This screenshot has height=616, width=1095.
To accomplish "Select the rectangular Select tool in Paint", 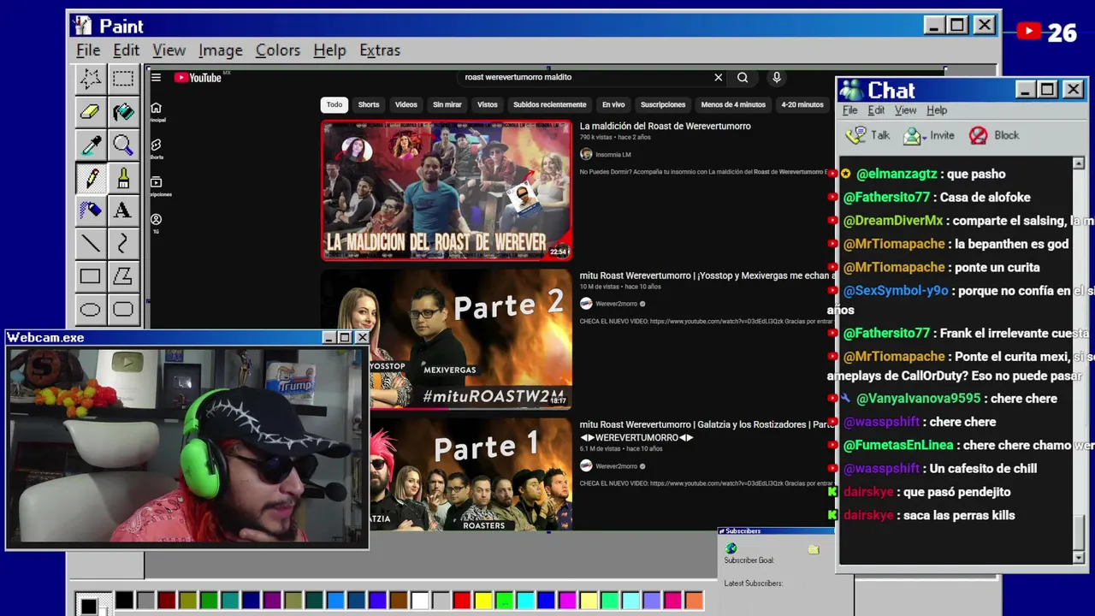I will [123, 80].
